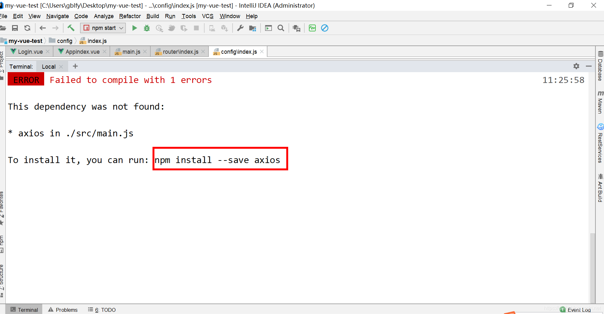The image size is (604, 314).
Task: Open Search Everywhere magnifier icon
Action: click(281, 28)
